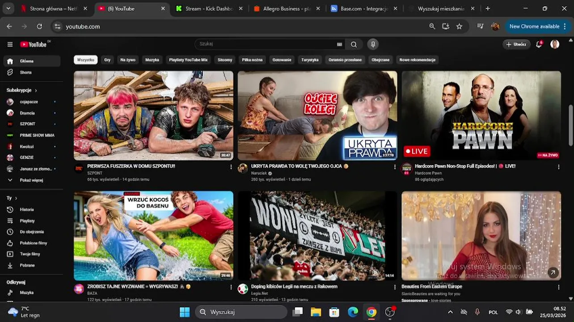This screenshot has width=574, height=322.
Task: Open YouTube notifications bell
Action: pos(539,44)
